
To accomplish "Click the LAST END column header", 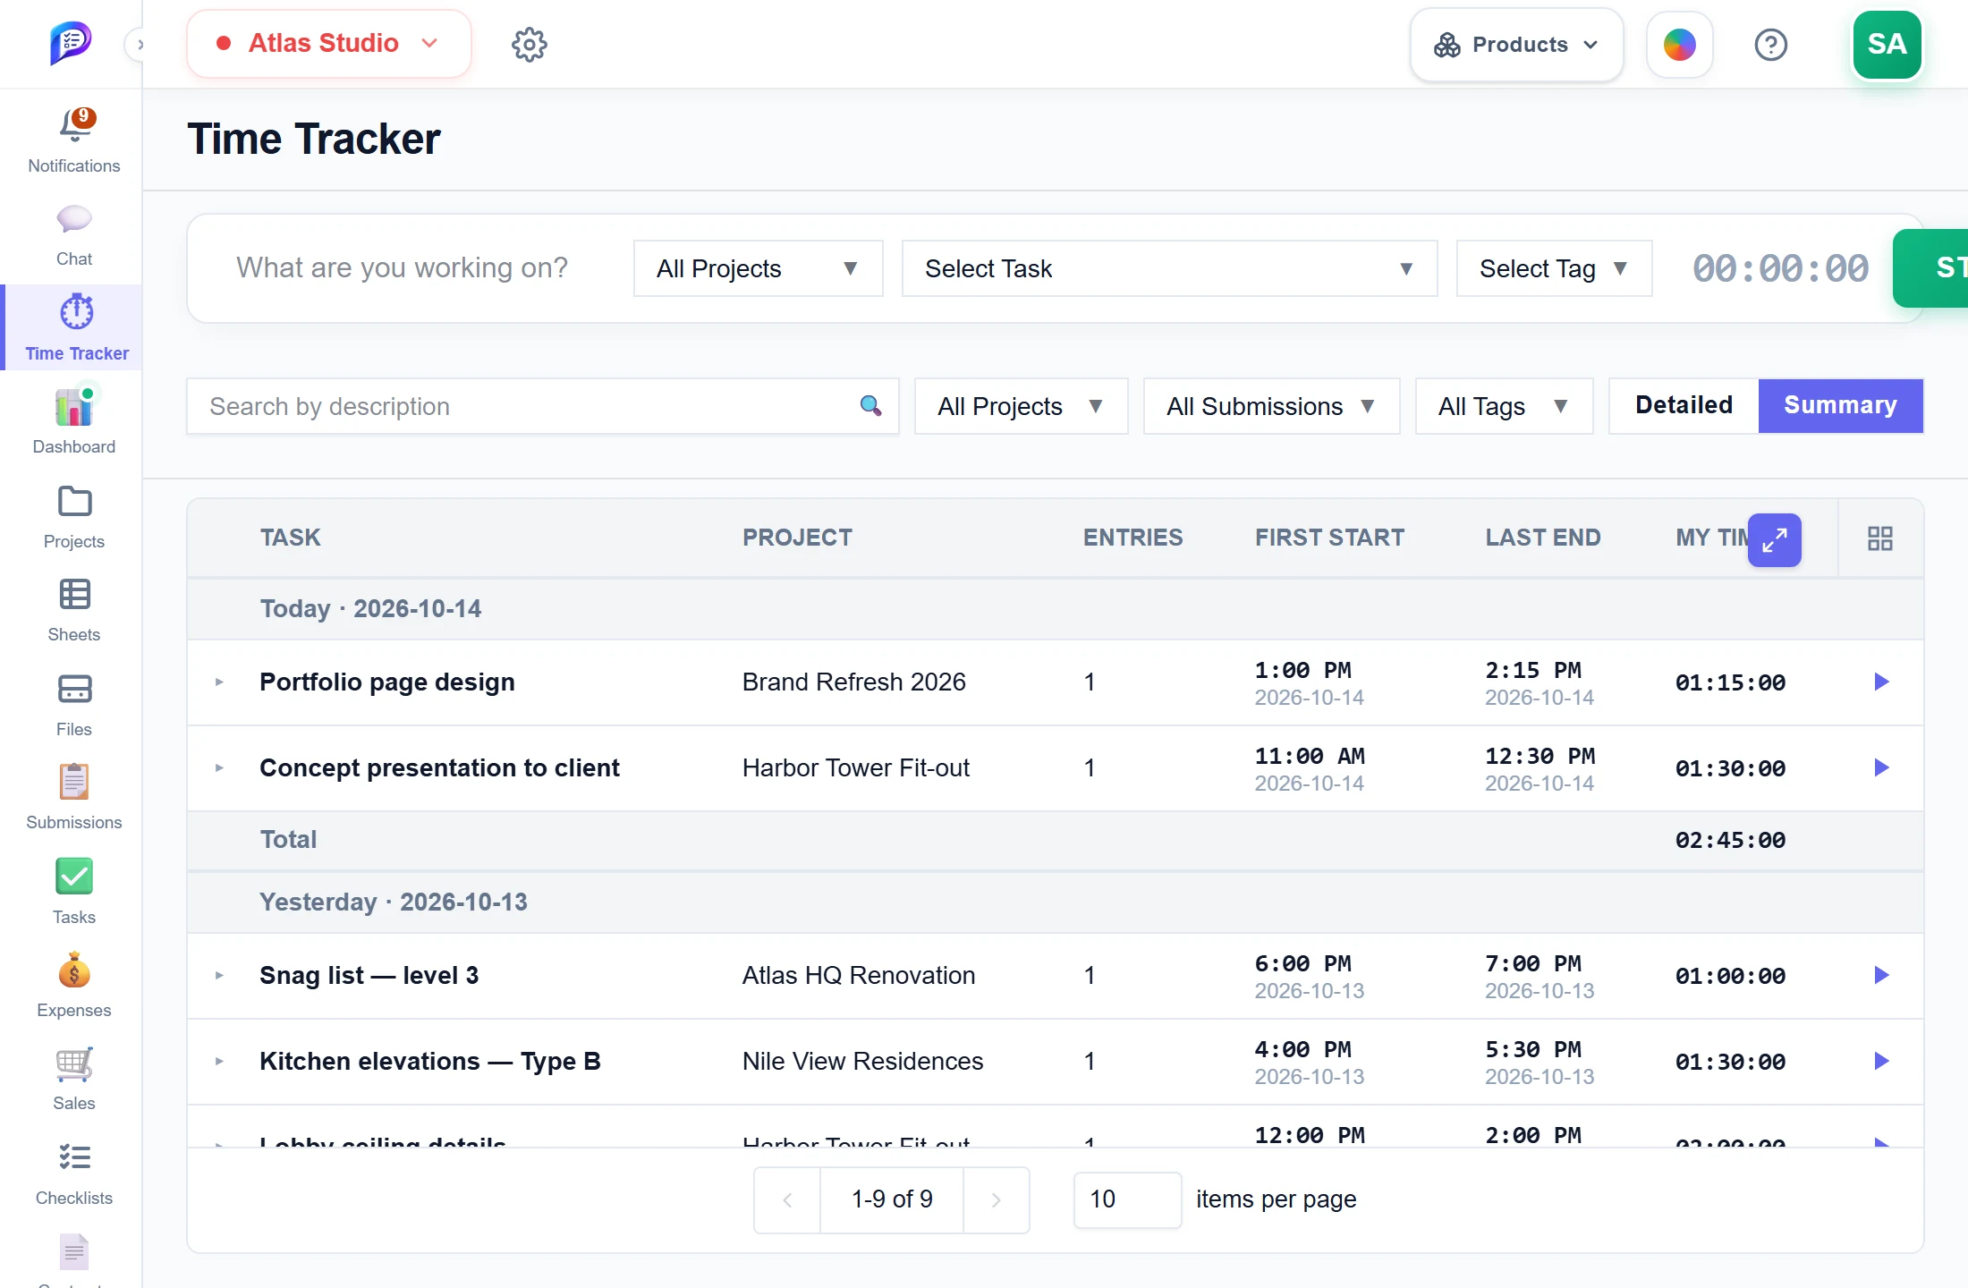I will coord(1543,538).
